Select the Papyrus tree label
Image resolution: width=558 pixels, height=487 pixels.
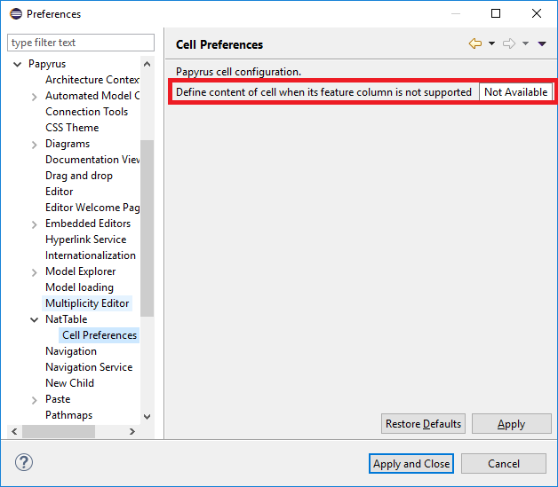coord(47,64)
